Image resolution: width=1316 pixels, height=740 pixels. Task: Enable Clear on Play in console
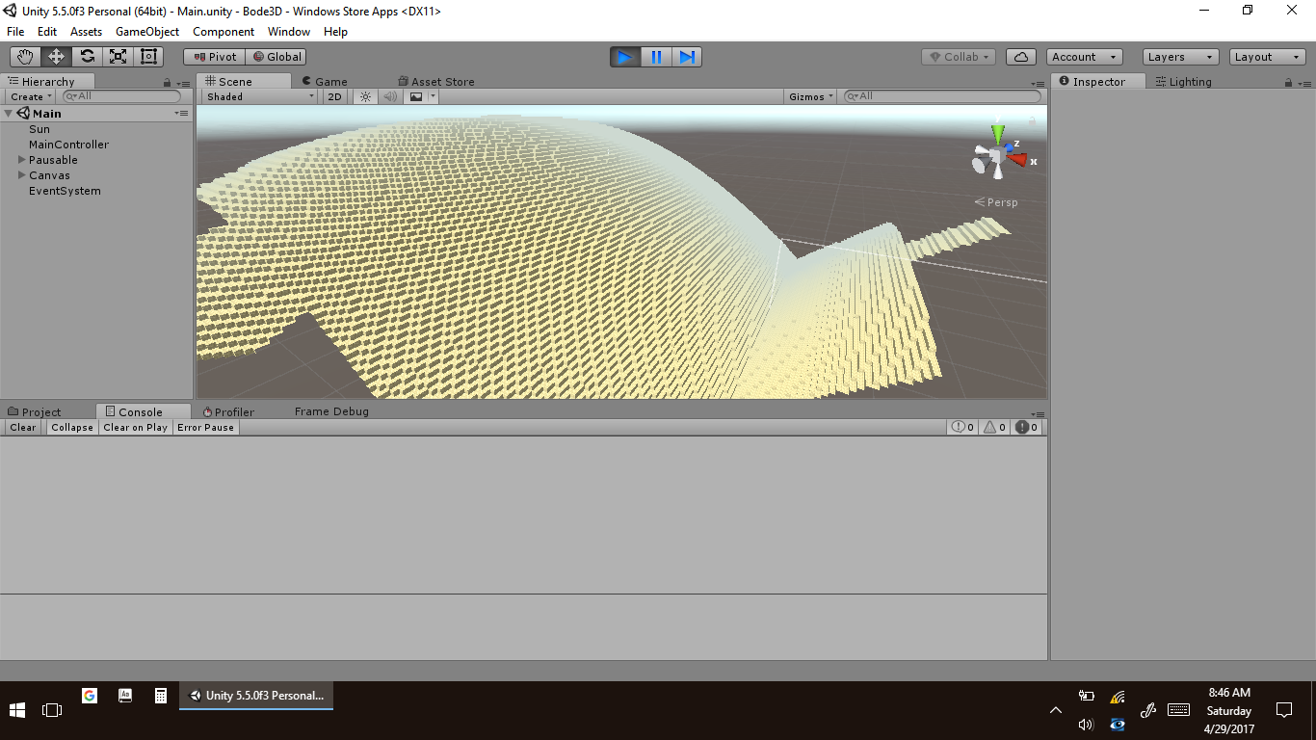135,428
